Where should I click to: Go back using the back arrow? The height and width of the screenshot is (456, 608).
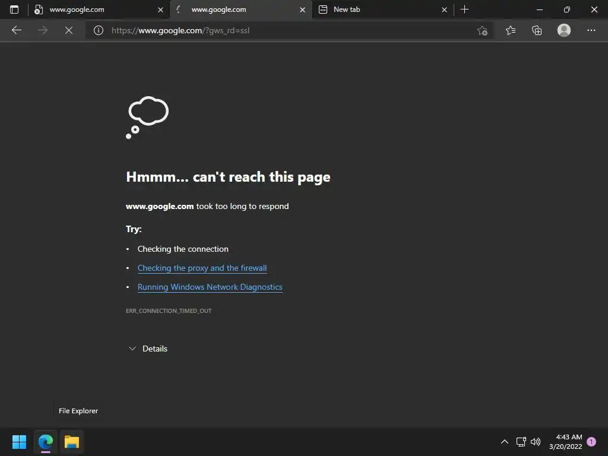pyautogui.click(x=16, y=30)
